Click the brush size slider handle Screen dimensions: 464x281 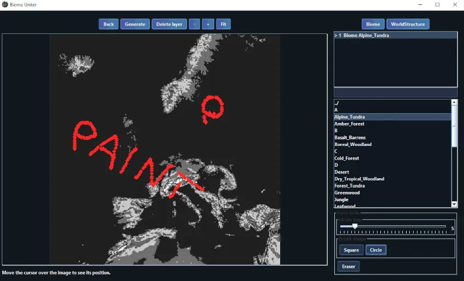(355, 226)
